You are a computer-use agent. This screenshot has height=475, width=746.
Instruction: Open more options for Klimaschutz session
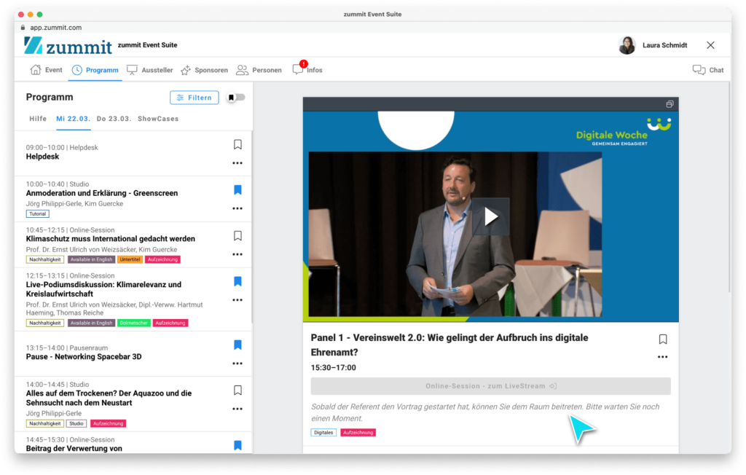[237, 254]
